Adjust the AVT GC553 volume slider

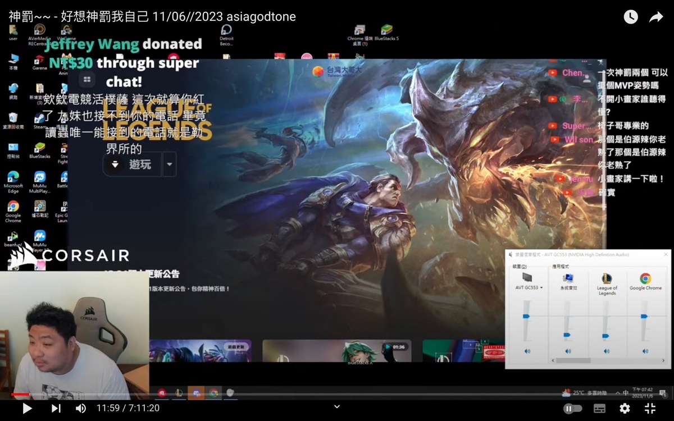pyautogui.click(x=526, y=317)
